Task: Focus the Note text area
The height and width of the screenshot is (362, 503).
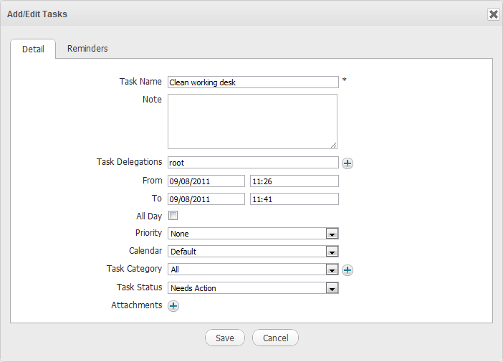Action: (x=252, y=121)
